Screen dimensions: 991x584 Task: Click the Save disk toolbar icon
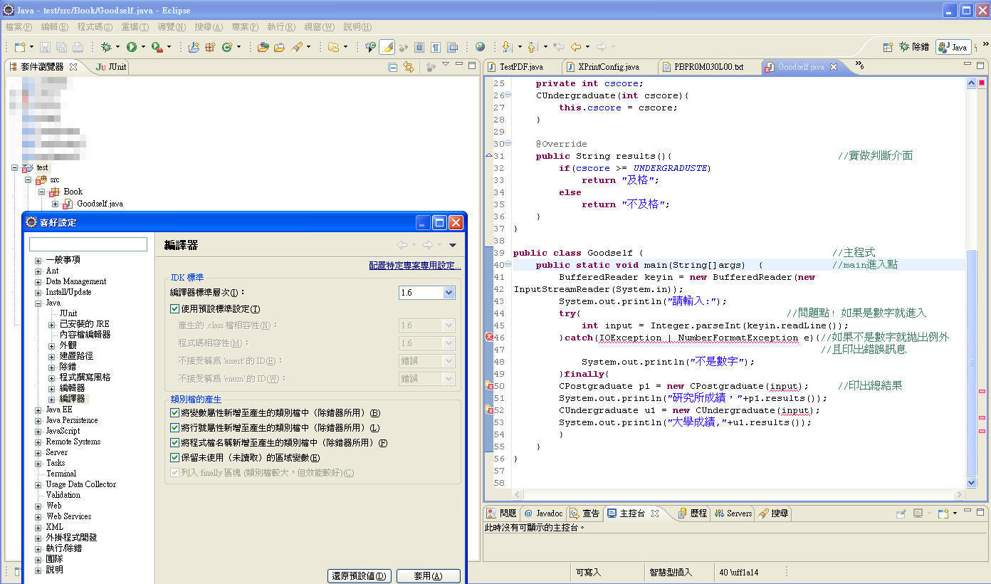pos(45,47)
